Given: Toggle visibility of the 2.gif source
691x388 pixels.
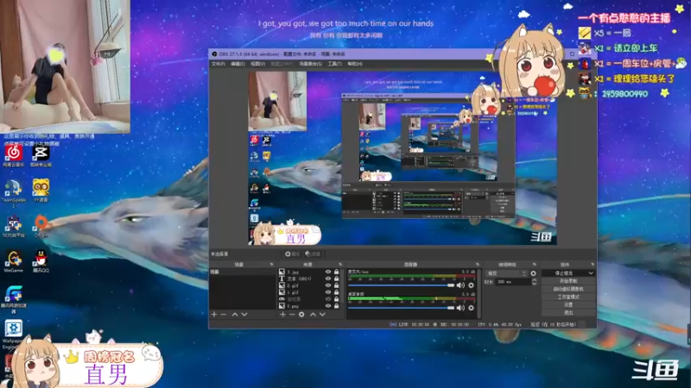Looking at the screenshot, I should pyautogui.click(x=328, y=285).
